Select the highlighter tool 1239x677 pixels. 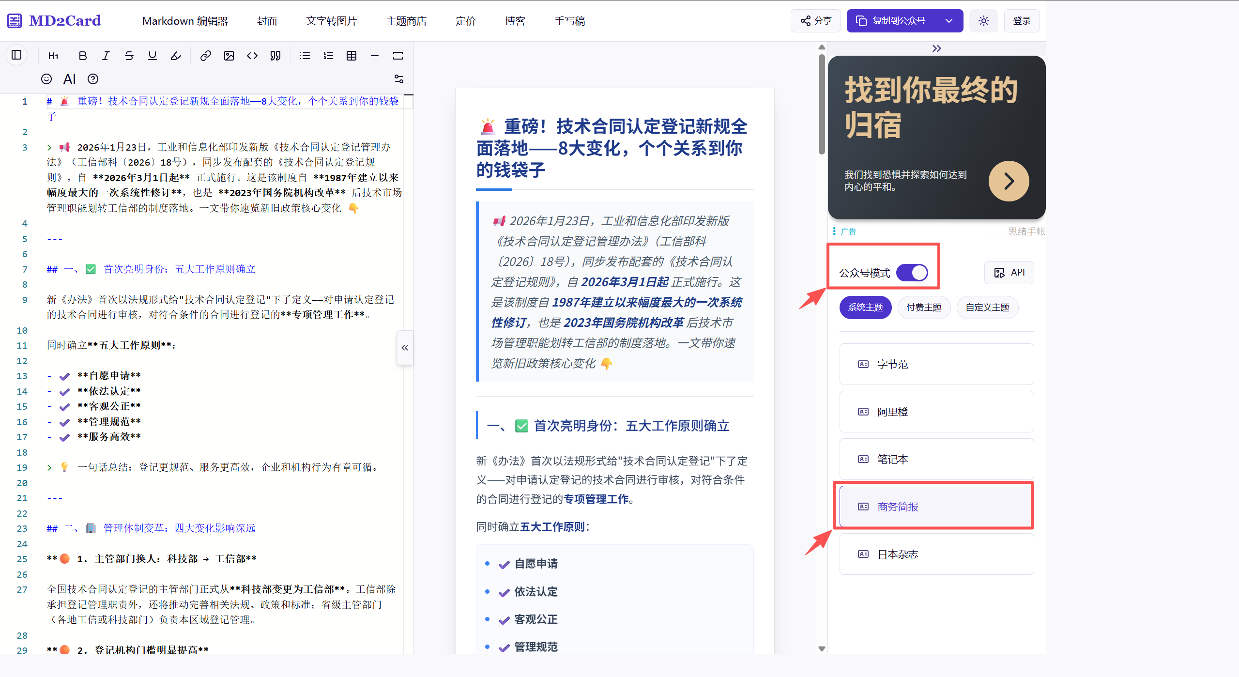tap(176, 56)
